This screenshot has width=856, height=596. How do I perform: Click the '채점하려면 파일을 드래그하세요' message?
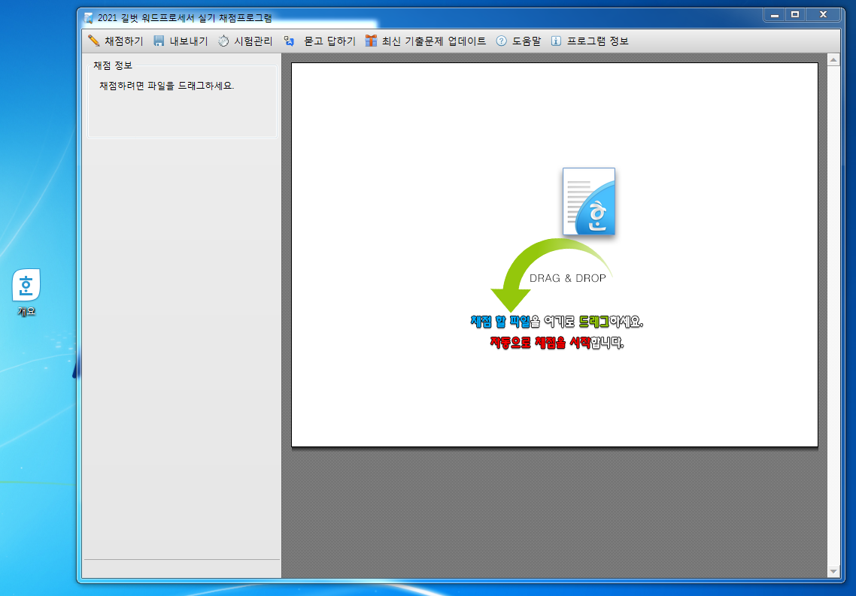point(167,86)
